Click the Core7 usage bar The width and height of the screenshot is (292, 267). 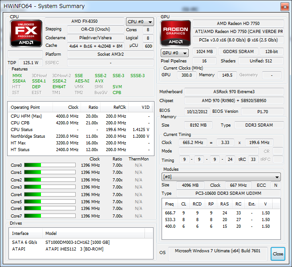(x=50, y=216)
